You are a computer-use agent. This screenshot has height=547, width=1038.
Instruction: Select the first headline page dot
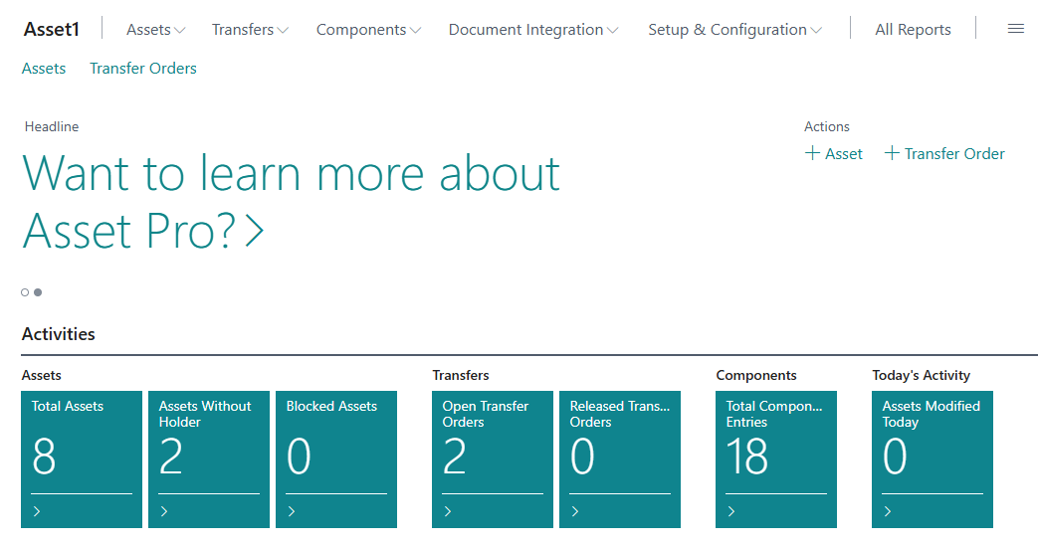[25, 292]
